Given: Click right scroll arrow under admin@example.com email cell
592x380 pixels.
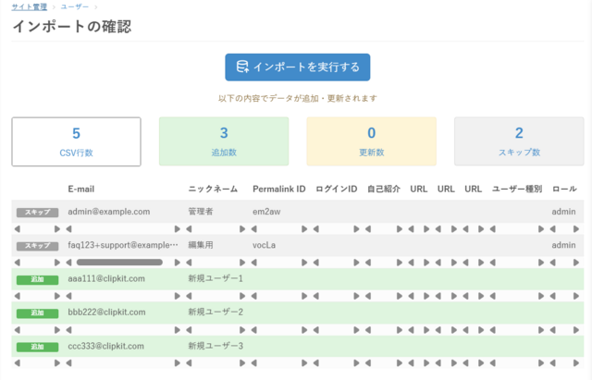Looking at the screenshot, I should click(x=177, y=229).
